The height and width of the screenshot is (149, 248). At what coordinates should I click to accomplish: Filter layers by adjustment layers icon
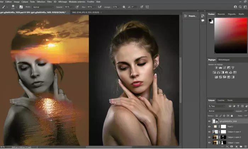(x=234, y=106)
